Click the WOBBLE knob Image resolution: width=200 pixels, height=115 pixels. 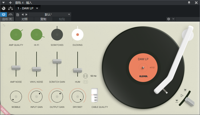16,97
